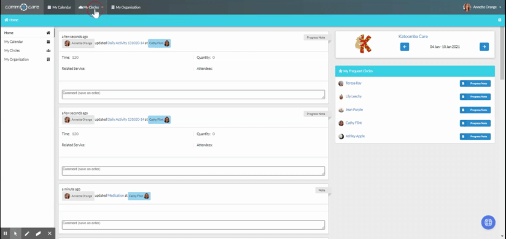506x239 pixels.
Task: Click Ashley Apple's avatar
Action: point(341,137)
